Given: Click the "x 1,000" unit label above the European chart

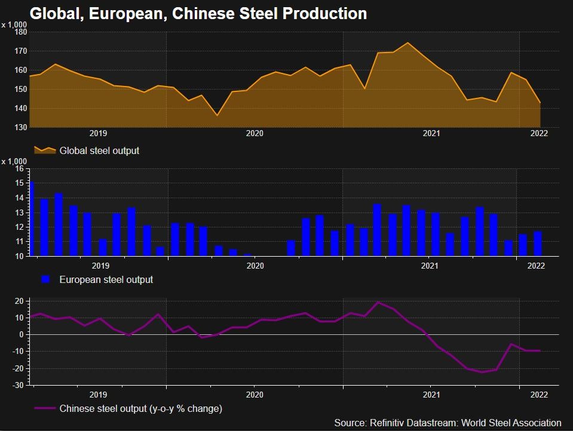Looking at the screenshot, I should 14,161.
